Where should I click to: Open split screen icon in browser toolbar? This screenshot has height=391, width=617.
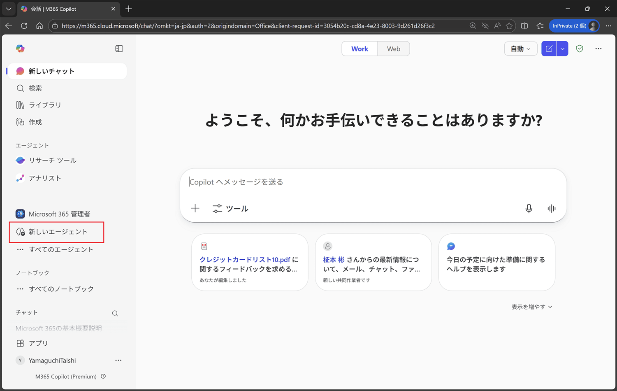click(524, 26)
